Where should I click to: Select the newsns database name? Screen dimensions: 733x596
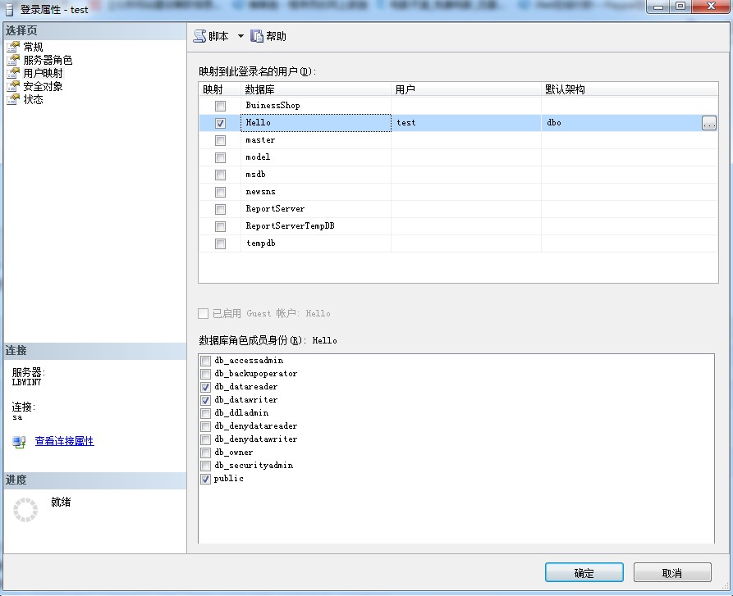(261, 192)
